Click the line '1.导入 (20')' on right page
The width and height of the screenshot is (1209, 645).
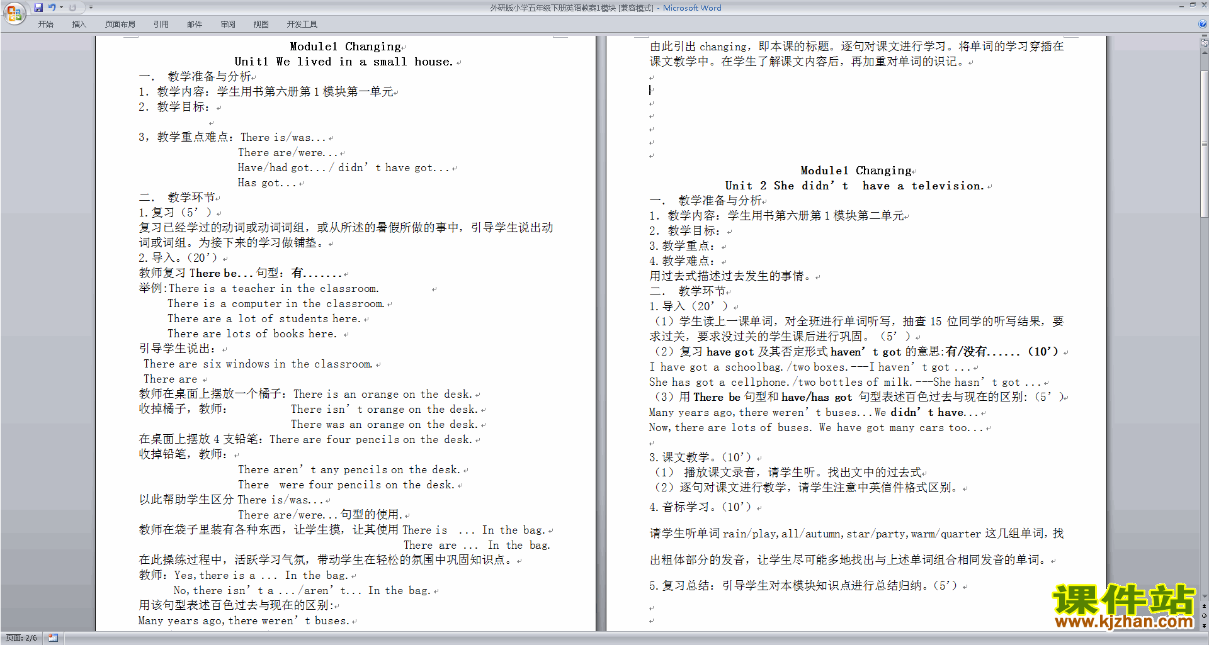[x=689, y=306]
